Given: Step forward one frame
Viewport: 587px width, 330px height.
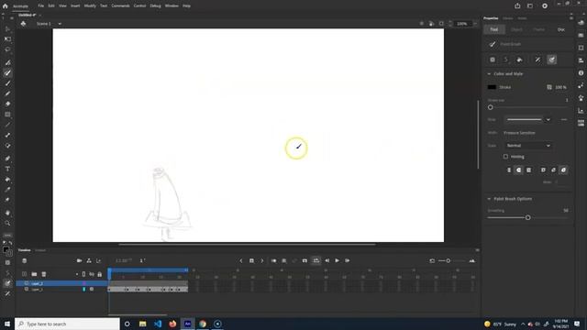Looking at the screenshot, I should (348, 260).
